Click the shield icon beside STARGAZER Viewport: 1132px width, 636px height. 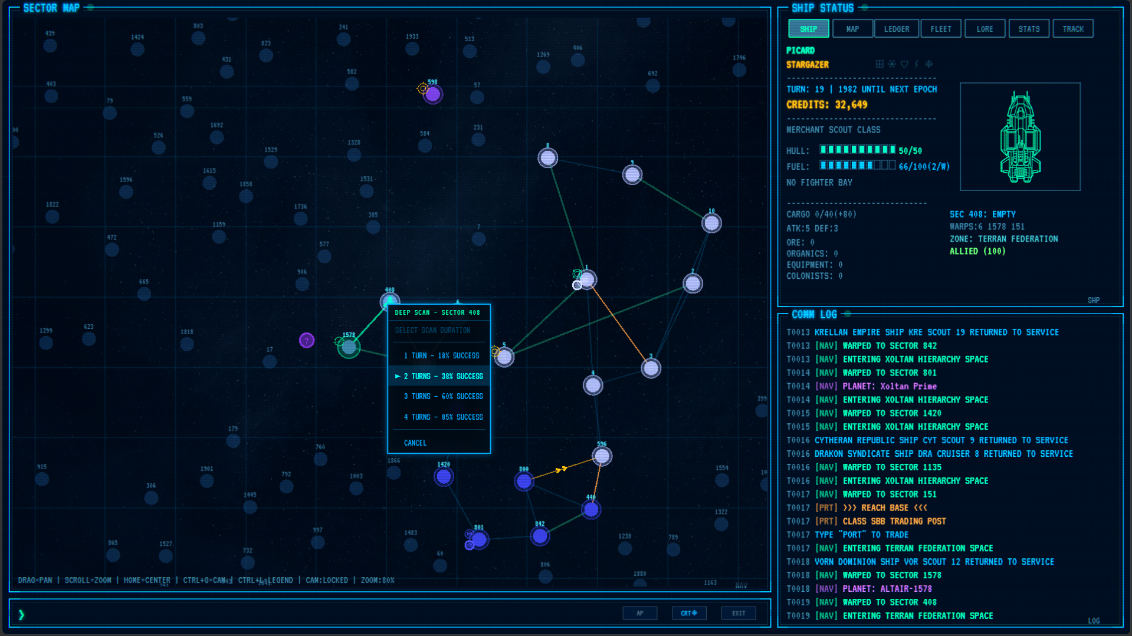[904, 64]
